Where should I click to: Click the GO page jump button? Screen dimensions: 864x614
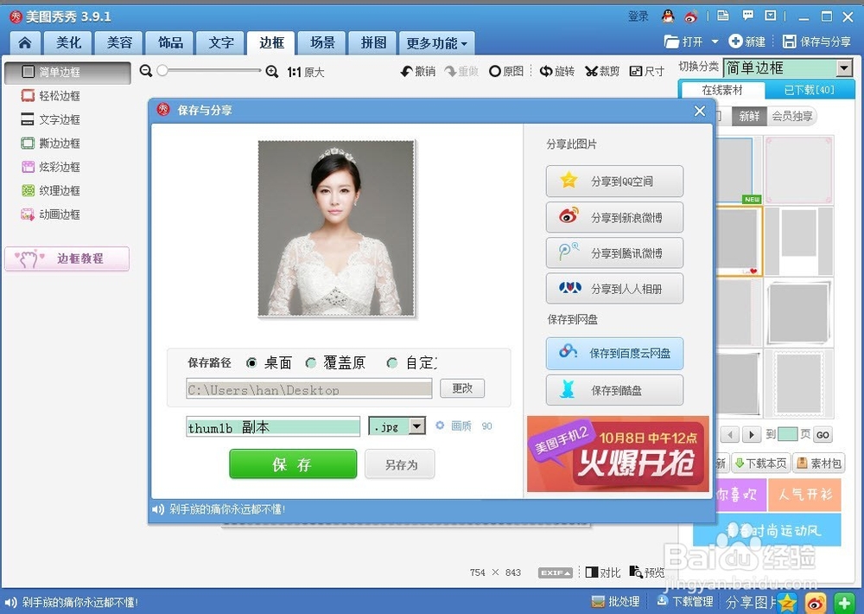pyautogui.click(x=823, y=435)
